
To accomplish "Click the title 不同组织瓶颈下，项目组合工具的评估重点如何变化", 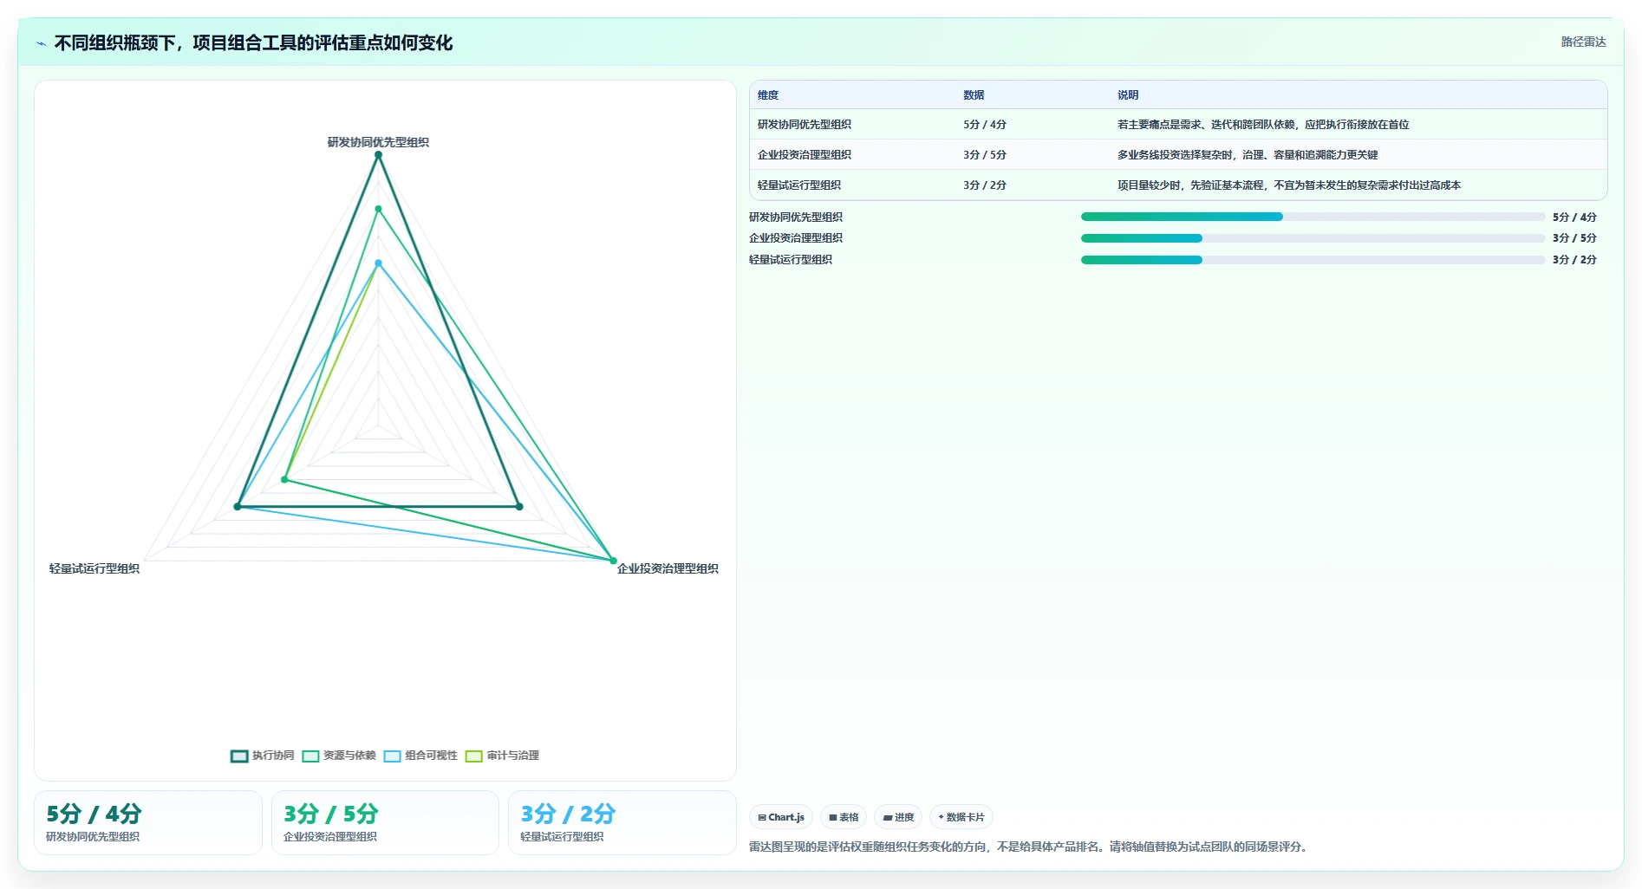I will (253, 43).
